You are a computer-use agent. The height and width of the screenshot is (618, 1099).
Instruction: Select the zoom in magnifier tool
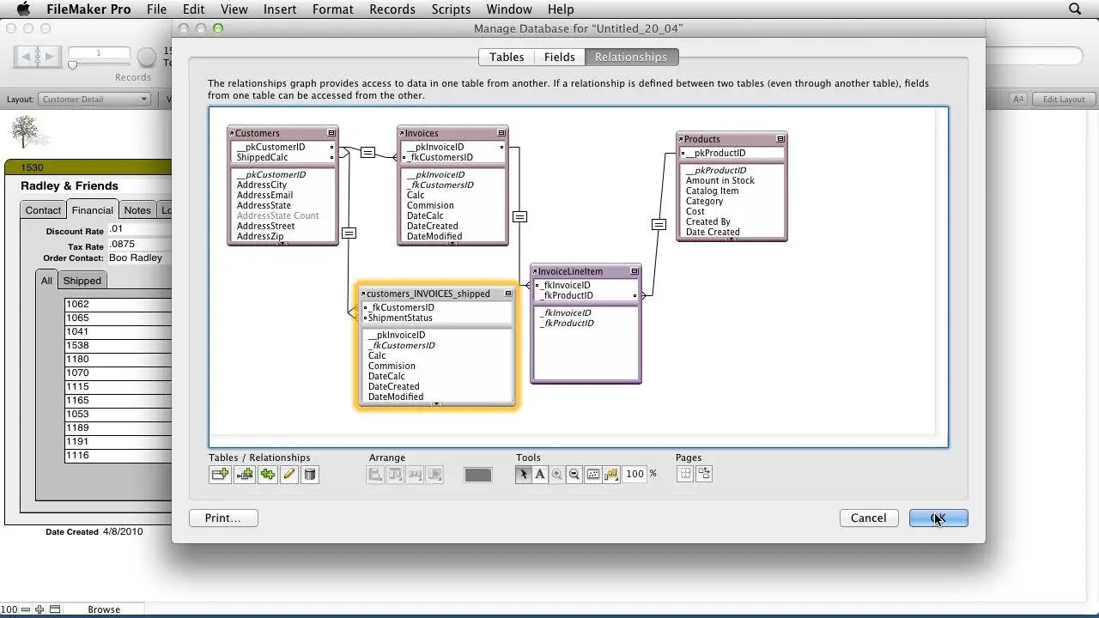[557, 474]
